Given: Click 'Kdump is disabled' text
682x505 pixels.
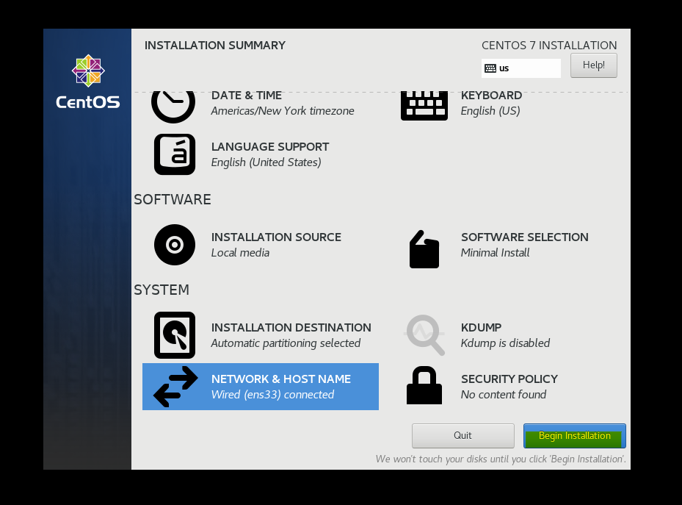Looking at the screenshot, I should point(505,343).
